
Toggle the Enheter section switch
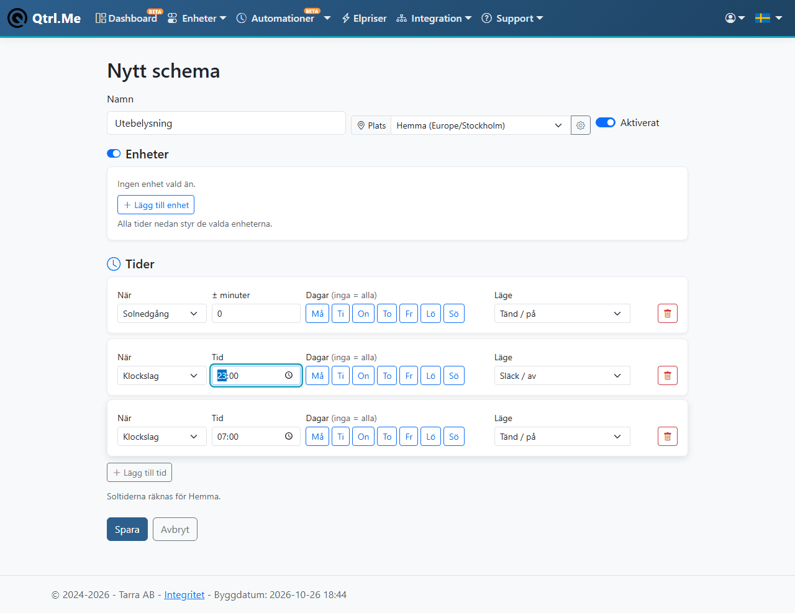114,153
